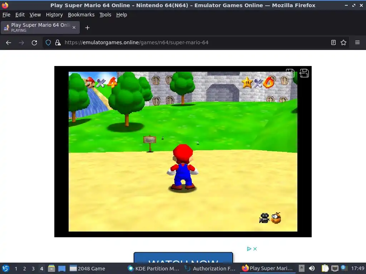Select the Play Super Mario 64 Online tab
The image size is (366, 274).
(40, 27)
